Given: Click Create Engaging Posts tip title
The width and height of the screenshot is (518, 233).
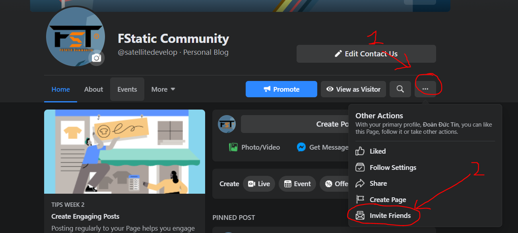Looking at the screenshot, I should click(x=85, y=216).
